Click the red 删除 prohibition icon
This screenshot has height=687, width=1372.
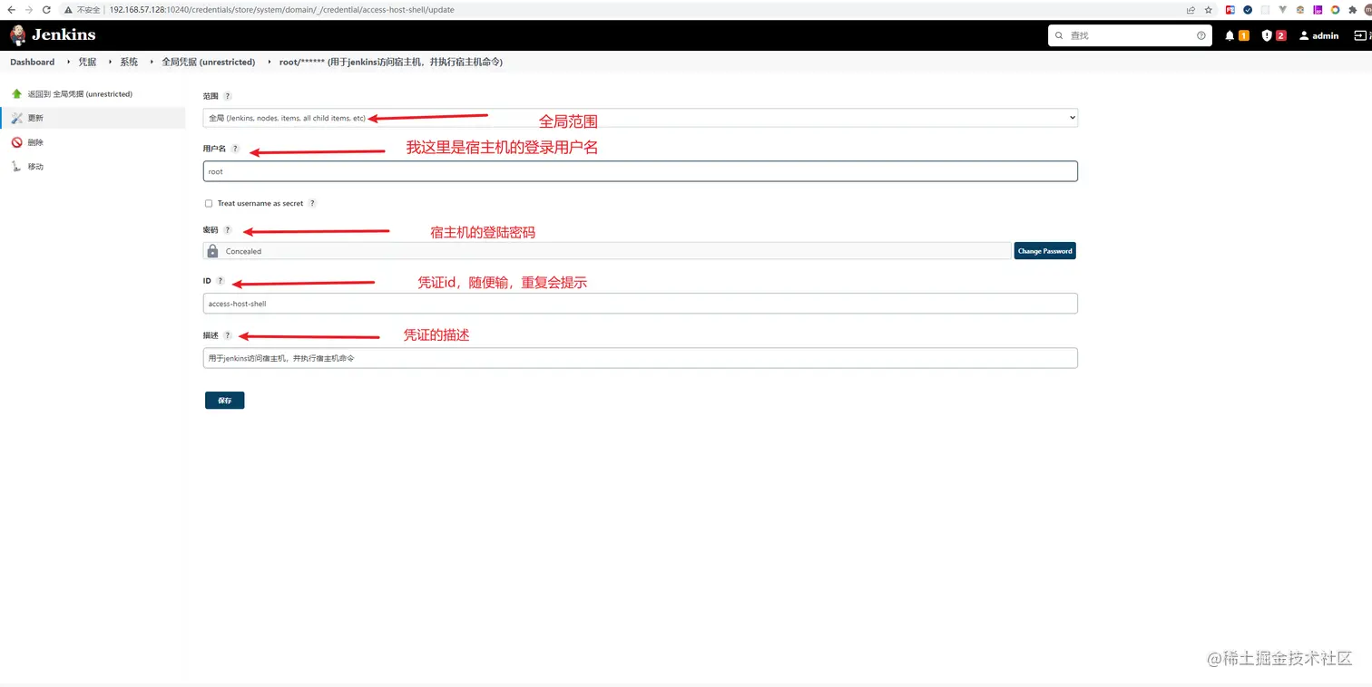[16, 142]
